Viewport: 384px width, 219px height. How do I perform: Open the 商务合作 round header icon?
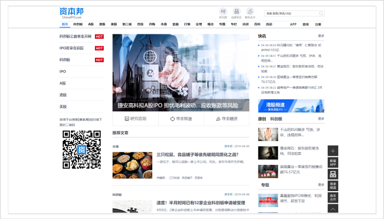click(x=250, y=11)
